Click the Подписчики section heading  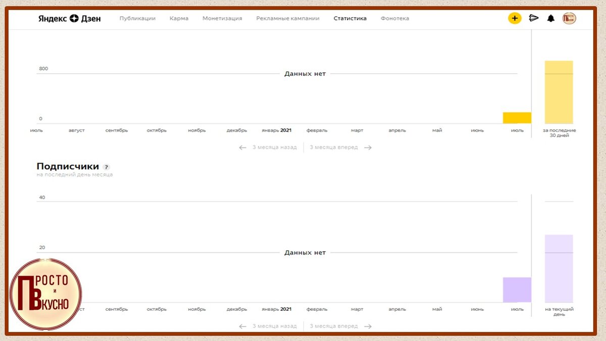coord(68,166)
